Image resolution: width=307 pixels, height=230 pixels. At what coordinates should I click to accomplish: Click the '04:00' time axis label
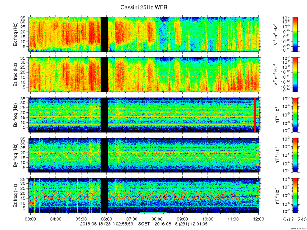pos(56,218)
